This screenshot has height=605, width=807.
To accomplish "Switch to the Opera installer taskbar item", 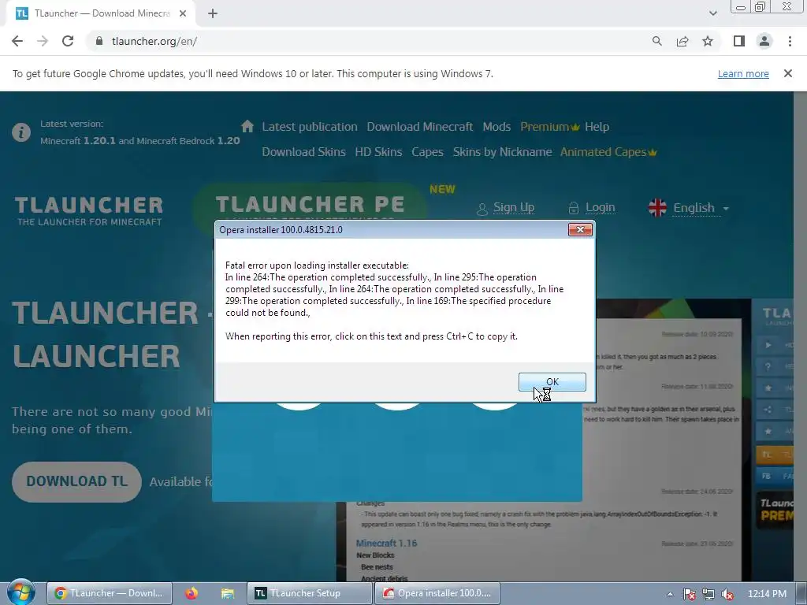I will (437, 593).
